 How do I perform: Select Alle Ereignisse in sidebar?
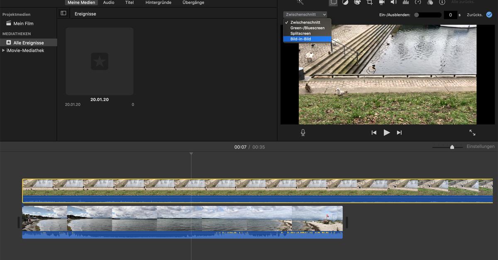pos(28,43)
